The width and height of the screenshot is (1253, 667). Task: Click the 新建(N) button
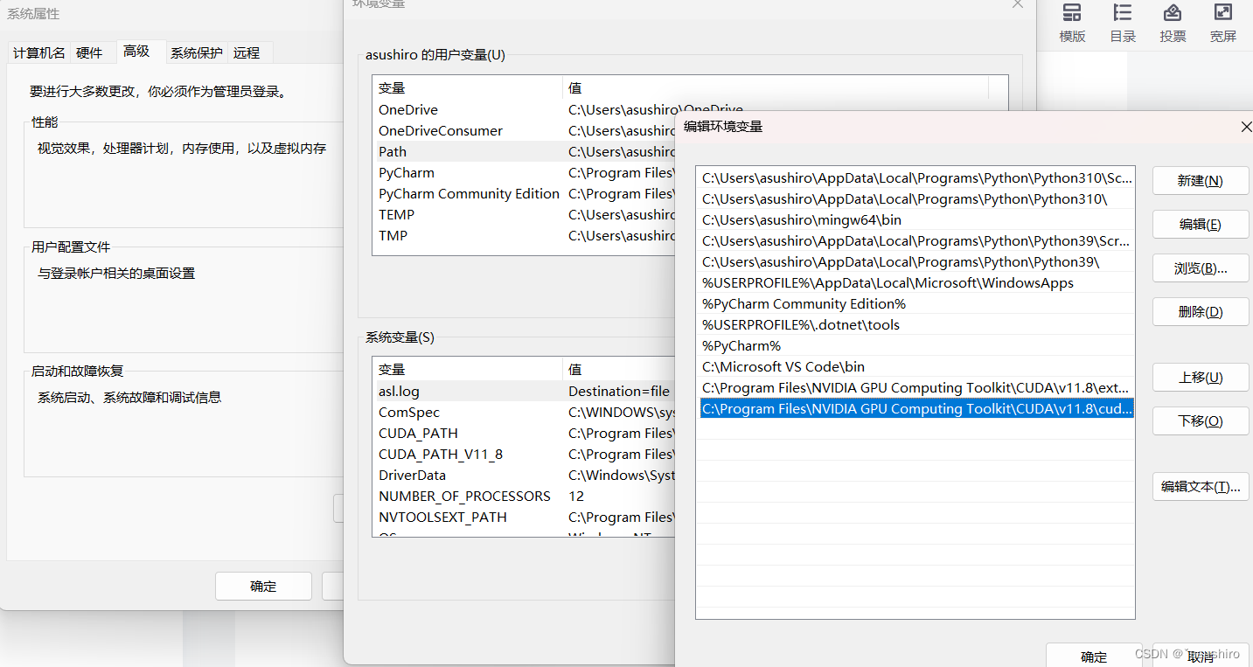(x=1201, y=181)
